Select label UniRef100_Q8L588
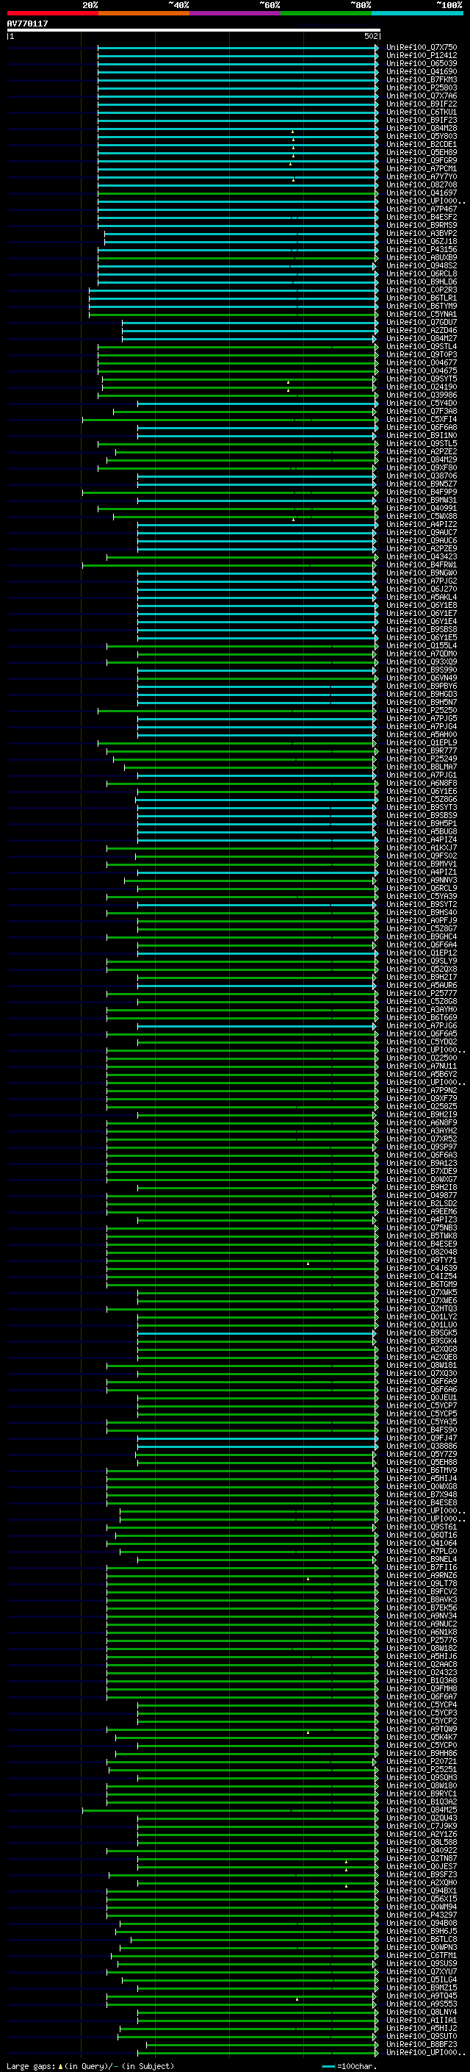Screen dimensions: 470x2072 pyautogui.click(x=421, y=1842)
